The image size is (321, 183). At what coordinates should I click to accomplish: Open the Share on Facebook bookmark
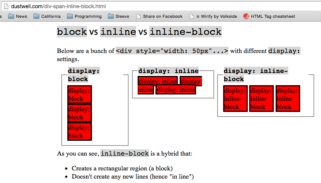point(159,16)
